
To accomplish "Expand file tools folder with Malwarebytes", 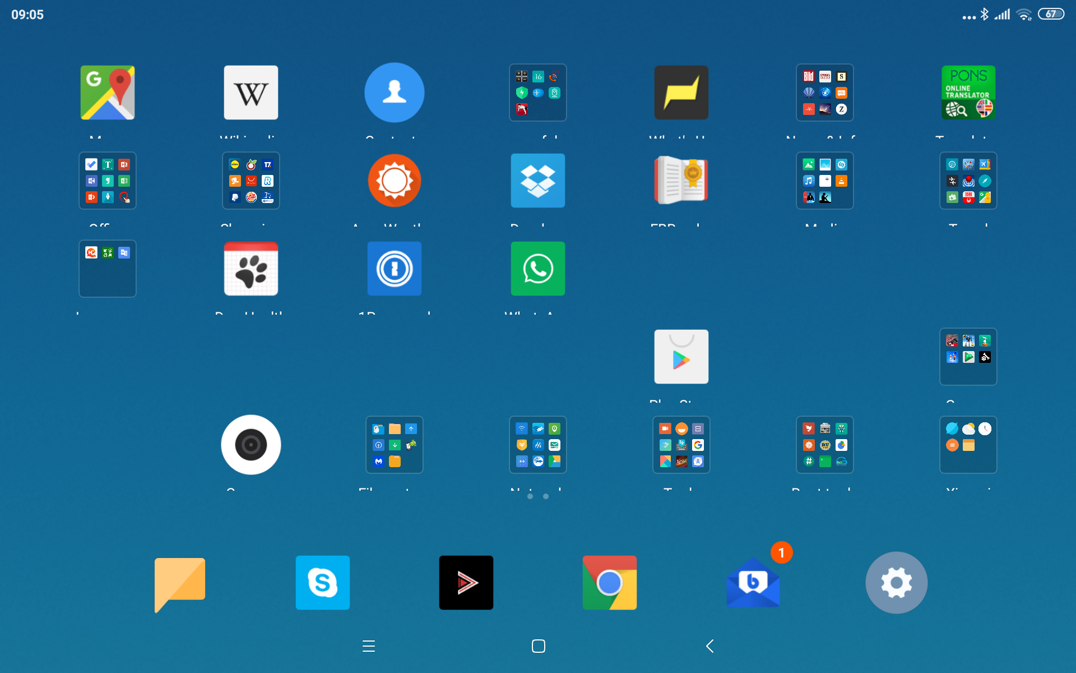I will tap(395, 445).
